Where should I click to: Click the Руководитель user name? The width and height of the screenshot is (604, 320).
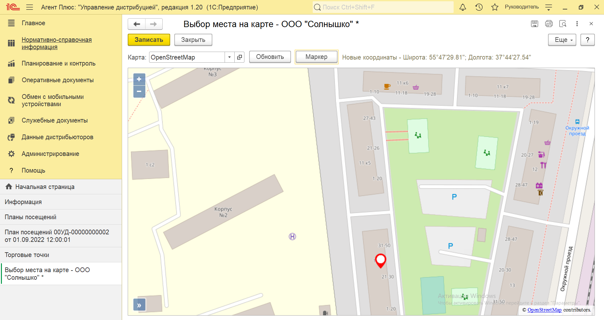(522, 7)
